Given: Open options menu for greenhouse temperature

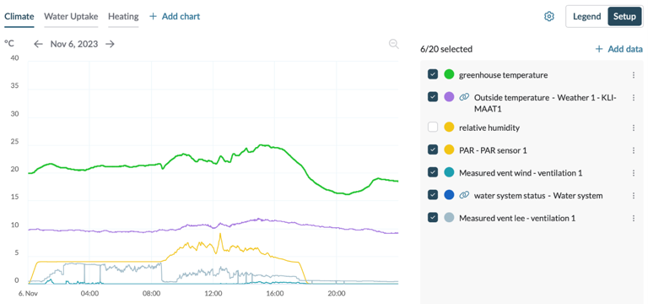Looking at the screenshot, I should [x=634, y=75].
